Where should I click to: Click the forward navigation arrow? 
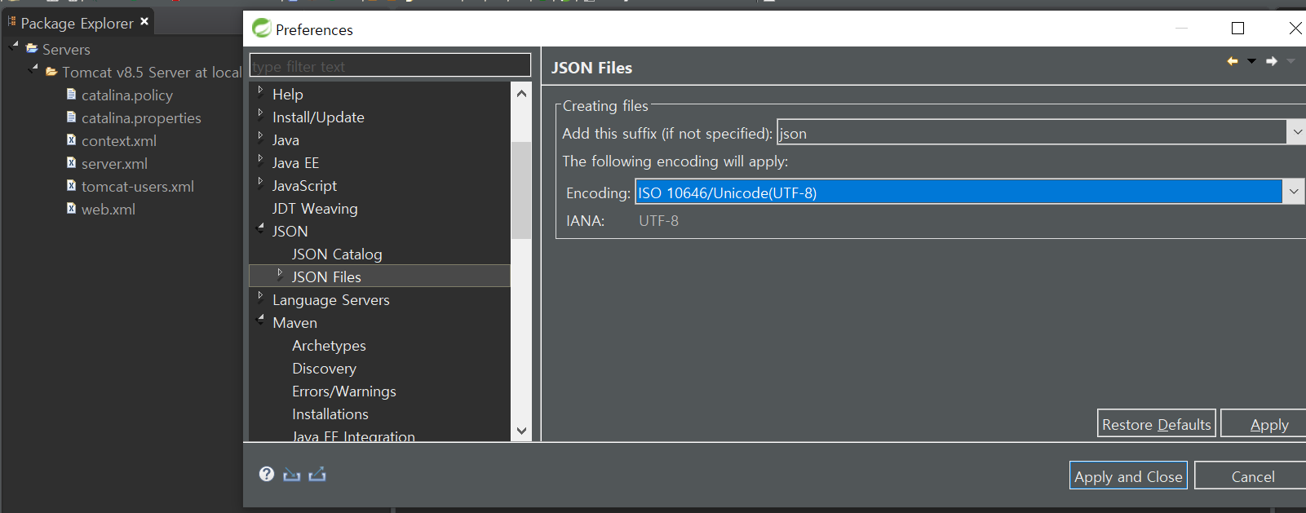pyautogui.click(x=1272, y=61)
